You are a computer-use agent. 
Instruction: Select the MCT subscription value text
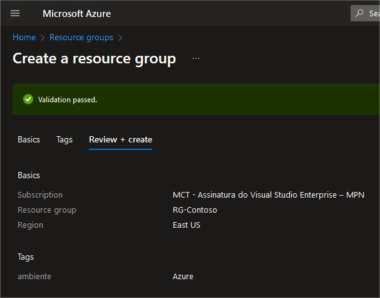coord(269,194)
